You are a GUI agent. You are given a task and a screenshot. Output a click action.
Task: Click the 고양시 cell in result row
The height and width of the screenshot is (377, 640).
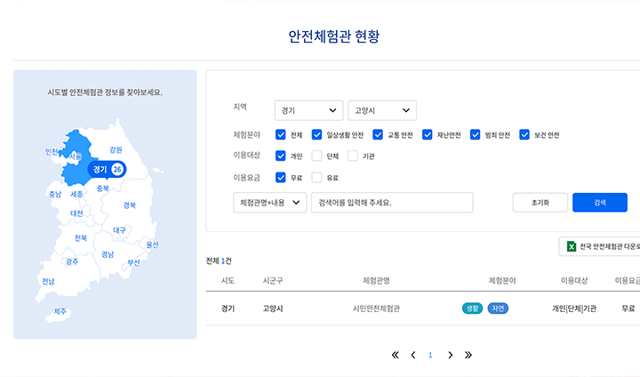pos(273,309)
